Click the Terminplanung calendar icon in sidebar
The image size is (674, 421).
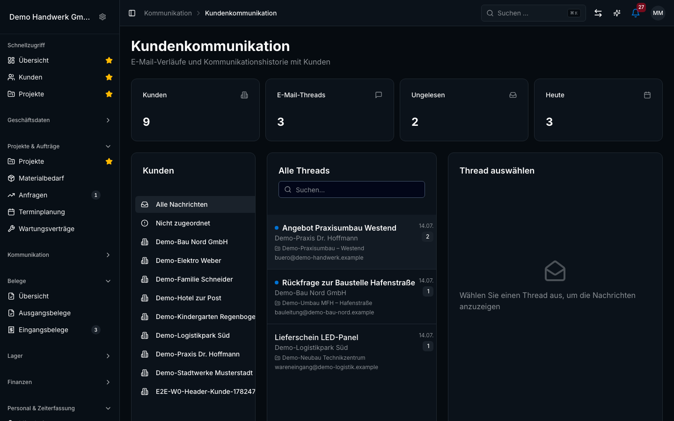coord(11,212)
